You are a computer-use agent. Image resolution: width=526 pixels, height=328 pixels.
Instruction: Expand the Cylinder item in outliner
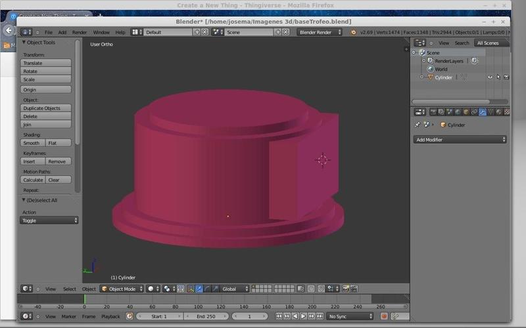click(x=422, y=77)
